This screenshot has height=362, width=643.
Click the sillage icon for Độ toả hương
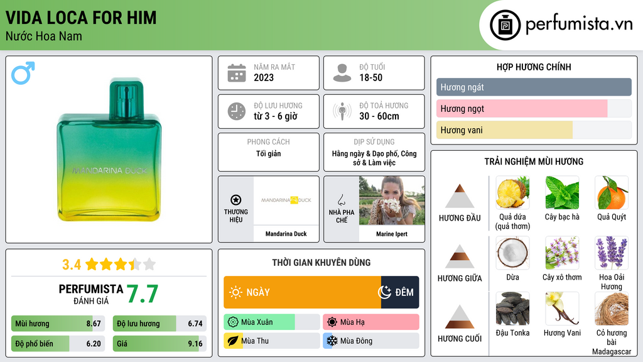click(342, 111)
